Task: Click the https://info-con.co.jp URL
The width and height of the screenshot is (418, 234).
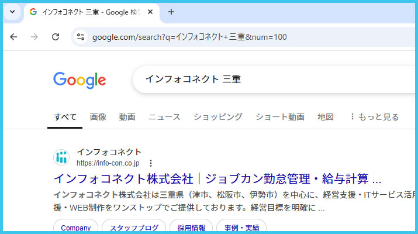Action: [x=108, y=163]
